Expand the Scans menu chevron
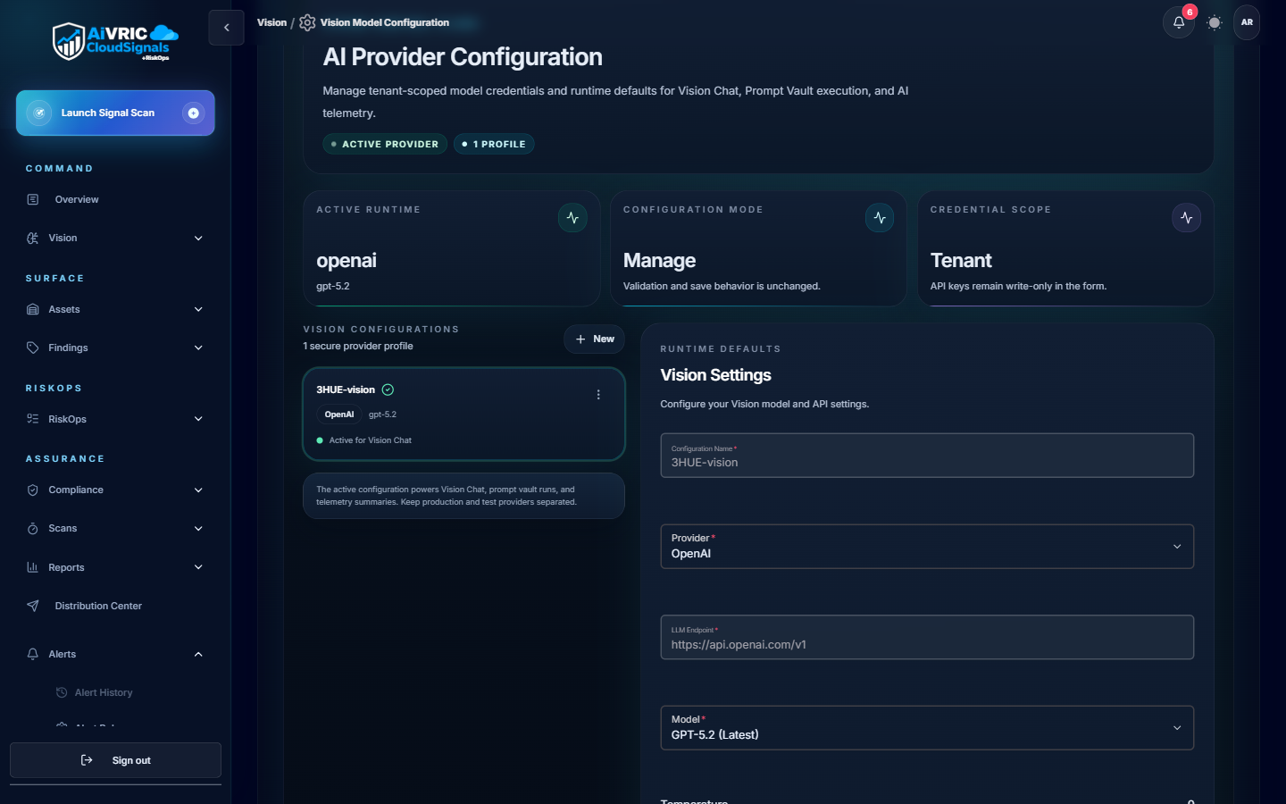 pyautogui.click(x=198, y=529)
